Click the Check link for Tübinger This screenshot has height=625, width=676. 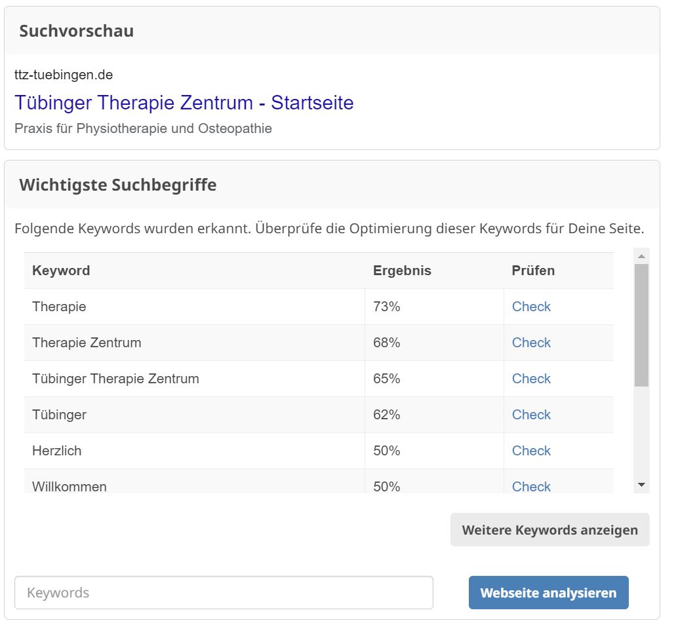[531, 415]
